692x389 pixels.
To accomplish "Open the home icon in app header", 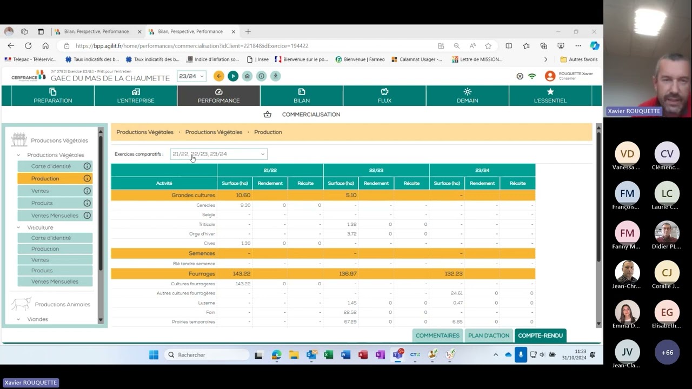I will tap(247, 76).
